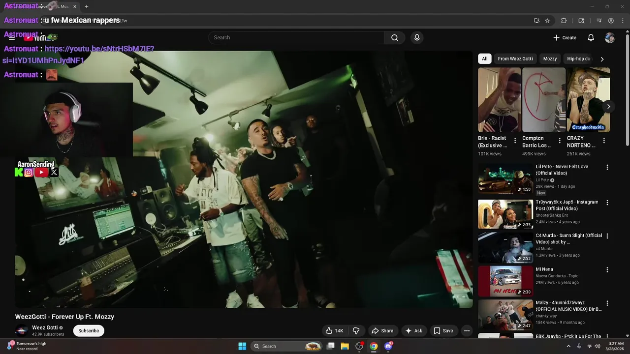Click the Forever Up video player
The image size is (630, 354).
(x=244, y=179)
